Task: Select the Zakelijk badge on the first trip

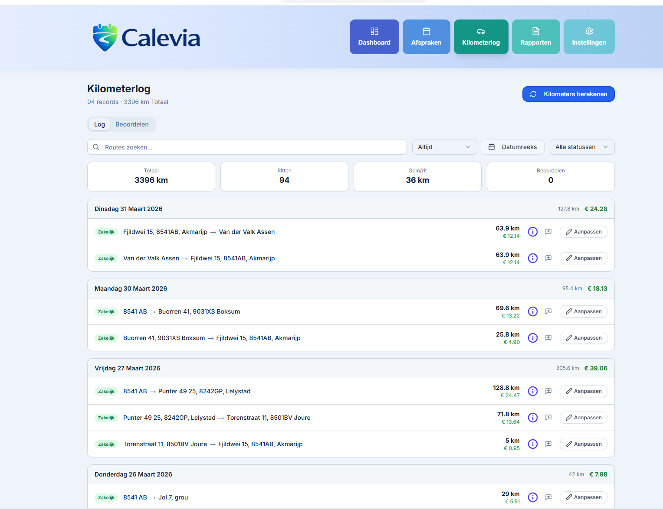Action: (x=106, y=232)
